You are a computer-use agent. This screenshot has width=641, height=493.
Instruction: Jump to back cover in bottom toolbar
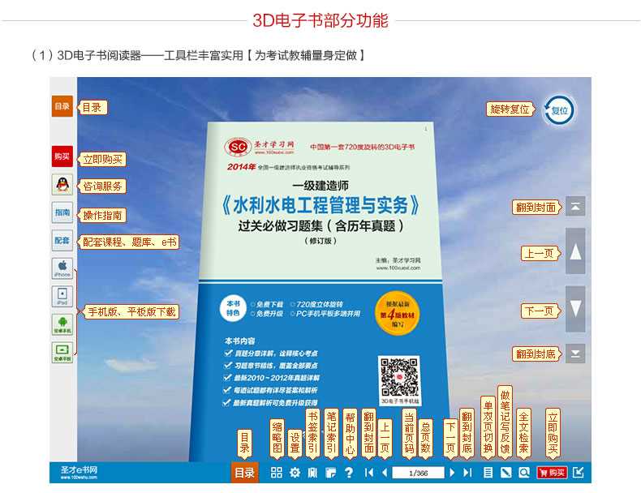[x=467, y=473]
